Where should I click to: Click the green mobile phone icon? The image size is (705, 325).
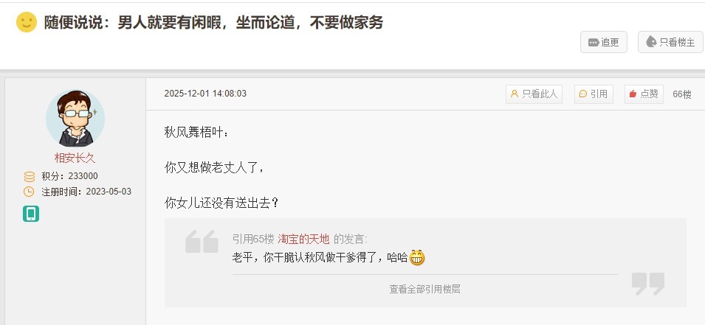[31, 214]
